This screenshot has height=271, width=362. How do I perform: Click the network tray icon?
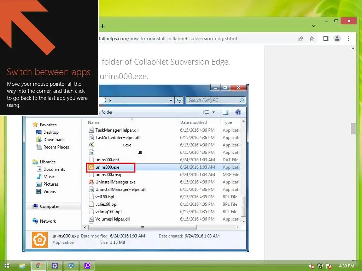pos(320,266)
